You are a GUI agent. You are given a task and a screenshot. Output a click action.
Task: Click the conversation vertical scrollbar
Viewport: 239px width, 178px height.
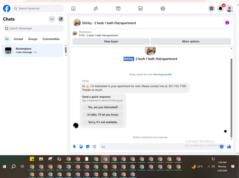click(231, 98)
